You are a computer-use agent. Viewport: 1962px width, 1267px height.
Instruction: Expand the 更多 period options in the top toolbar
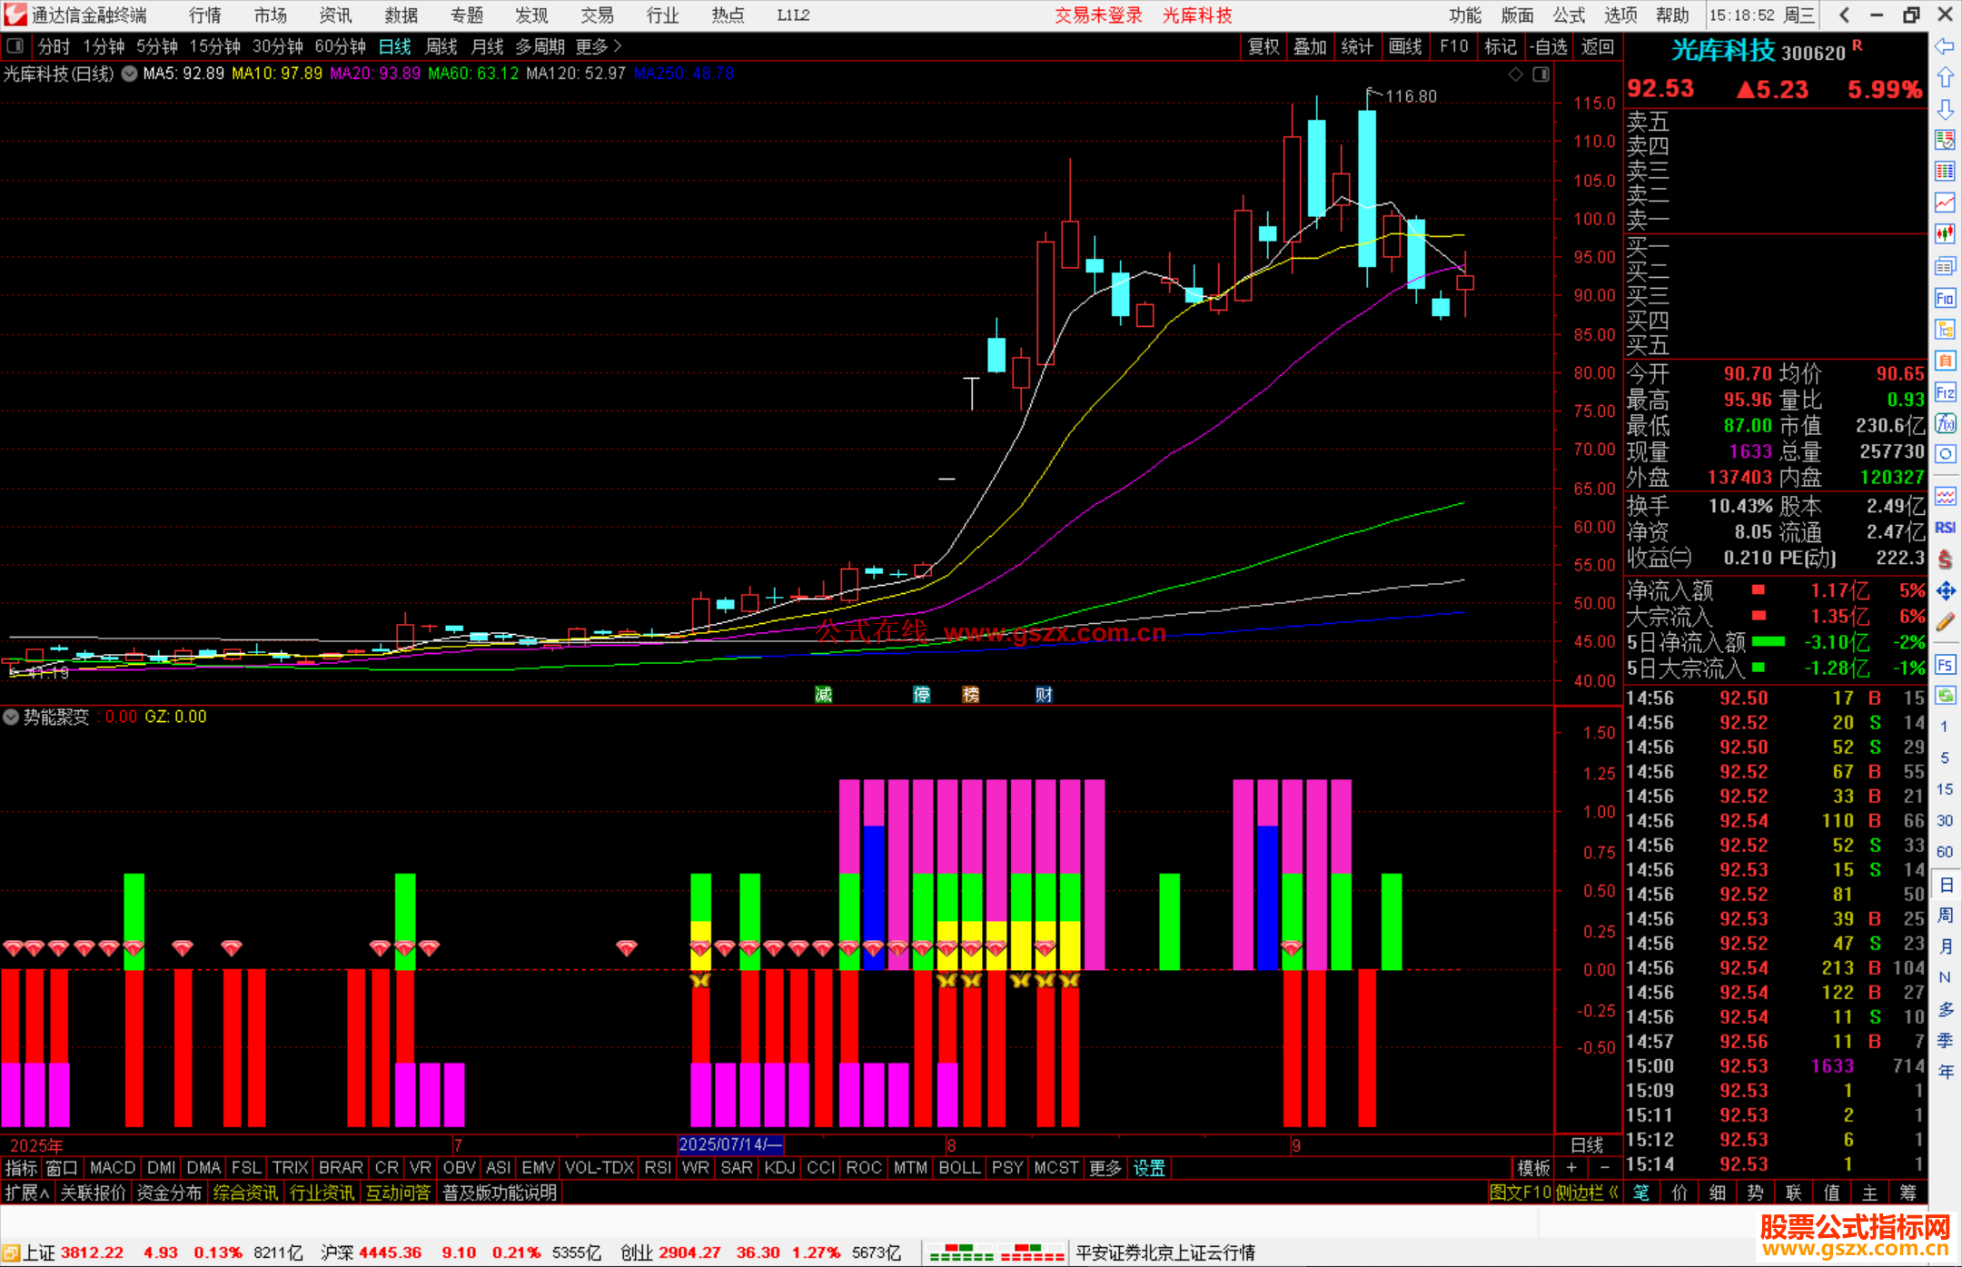coord(599,46)
